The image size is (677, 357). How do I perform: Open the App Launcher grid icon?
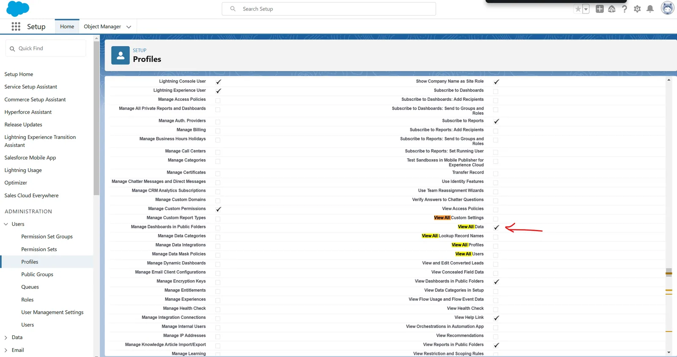click(x=16, y=27)
